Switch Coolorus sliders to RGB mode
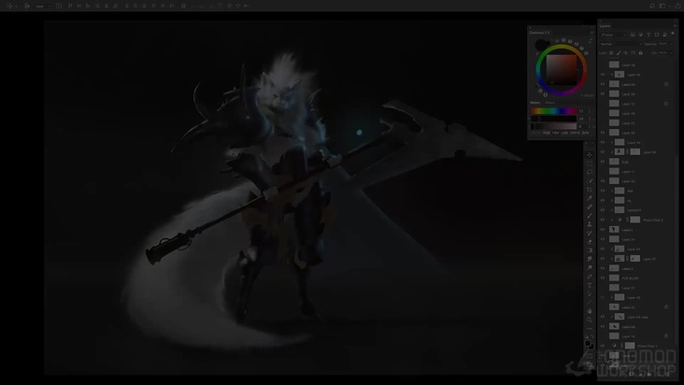 click(x=547, y=133)
